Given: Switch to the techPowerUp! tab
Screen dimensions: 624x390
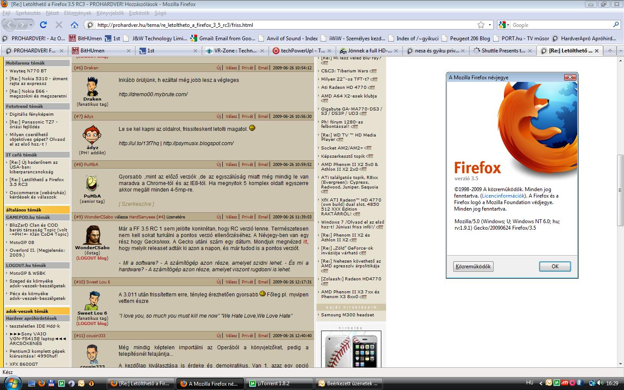Looking at the screenshot, I should click(301, 51).
